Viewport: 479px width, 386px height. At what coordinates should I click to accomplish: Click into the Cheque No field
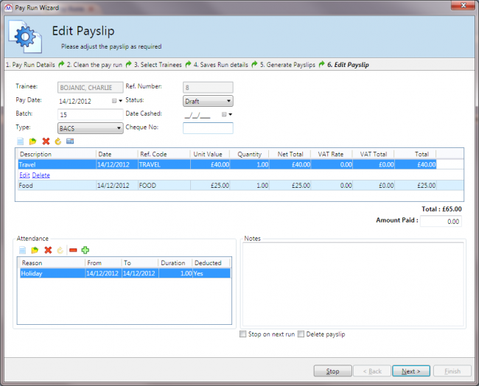(207, 128)
